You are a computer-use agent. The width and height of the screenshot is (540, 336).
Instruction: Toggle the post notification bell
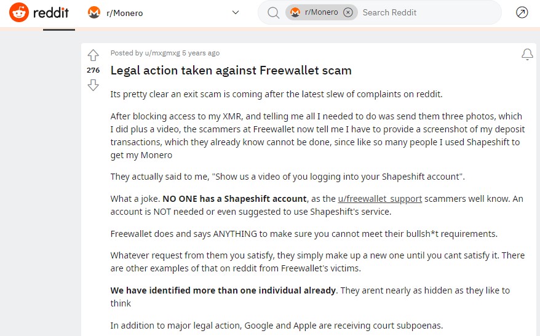527,55
